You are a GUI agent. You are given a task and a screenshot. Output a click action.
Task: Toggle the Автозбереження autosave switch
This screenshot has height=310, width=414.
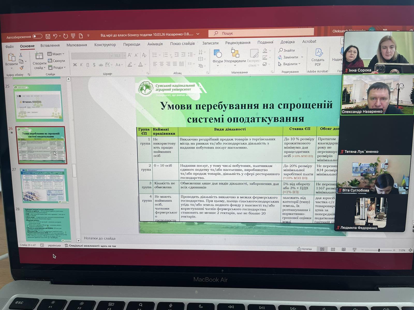pyautogui.click(x=37, y=36)
